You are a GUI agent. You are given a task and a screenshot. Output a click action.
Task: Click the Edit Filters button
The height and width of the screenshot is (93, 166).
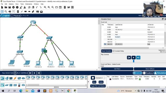117,69
